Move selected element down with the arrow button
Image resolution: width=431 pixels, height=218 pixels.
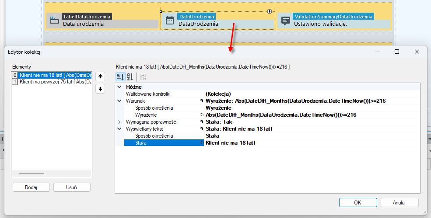point(100,89)
